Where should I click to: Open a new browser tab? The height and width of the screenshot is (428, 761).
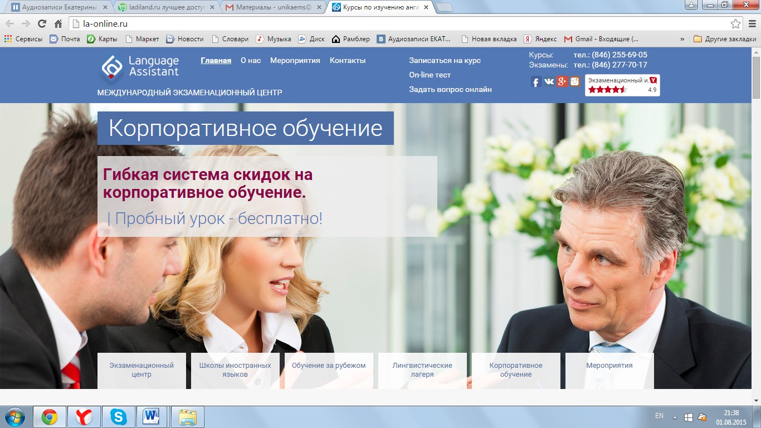point(444,7)
